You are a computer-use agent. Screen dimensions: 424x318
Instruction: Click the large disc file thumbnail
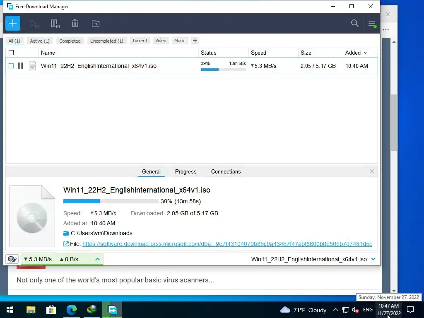pyautogui.click(x=32, y=216)
